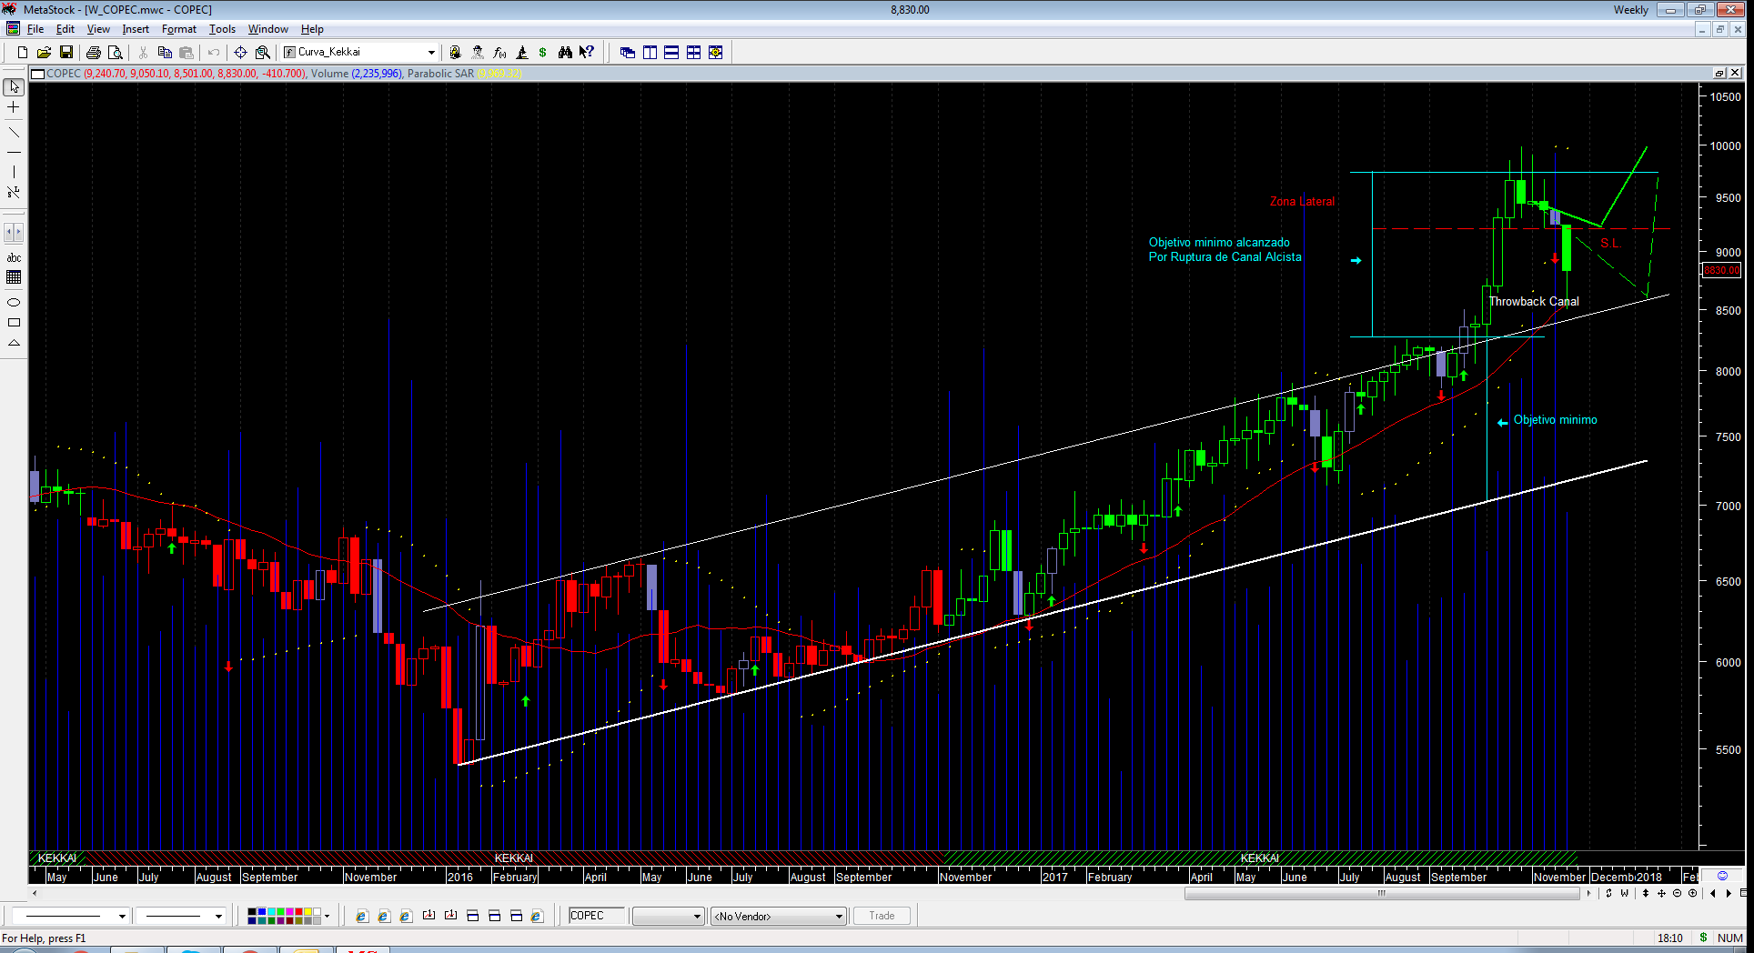
Task: Save the chart with the floppy disk icon
Action: click(66, 53)
